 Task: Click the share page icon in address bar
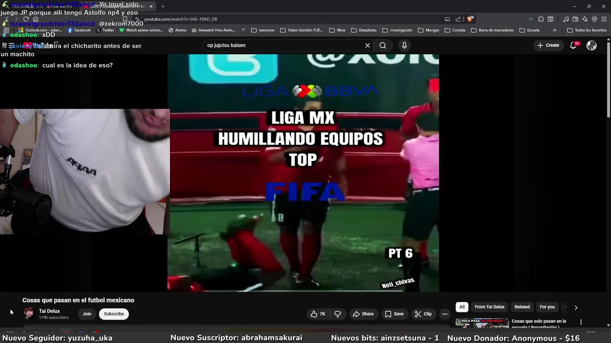458,19
